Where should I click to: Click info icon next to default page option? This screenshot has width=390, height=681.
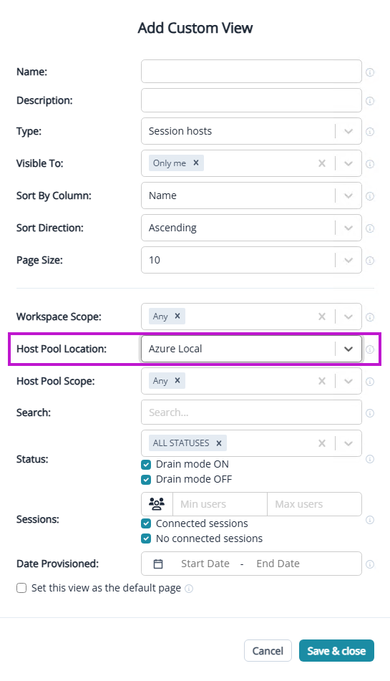click(x=189, y=589)
